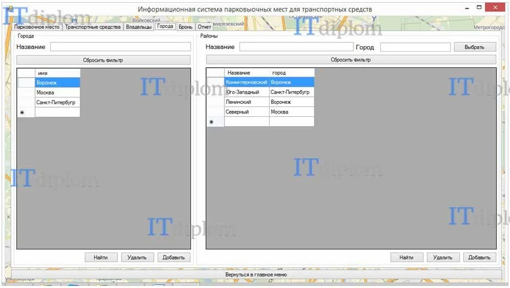Click the new-row asterisk in districts table

click(x=212, y=122)
